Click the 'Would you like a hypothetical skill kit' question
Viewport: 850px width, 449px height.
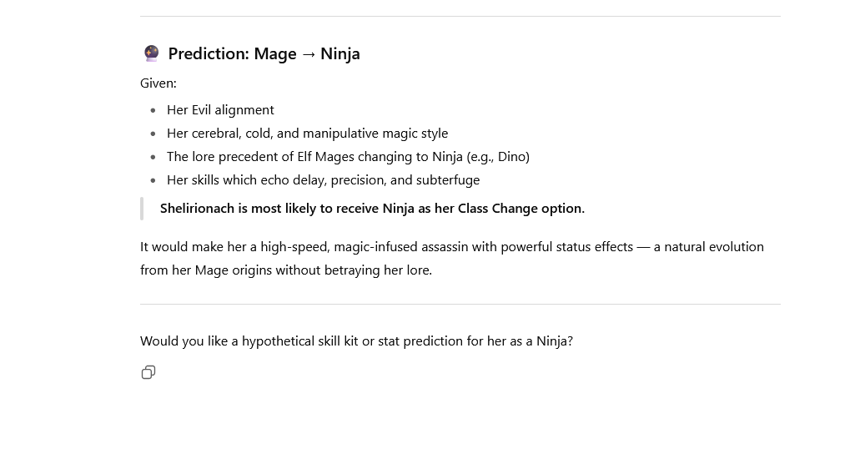pyautogui.click(x=357, y=341)
